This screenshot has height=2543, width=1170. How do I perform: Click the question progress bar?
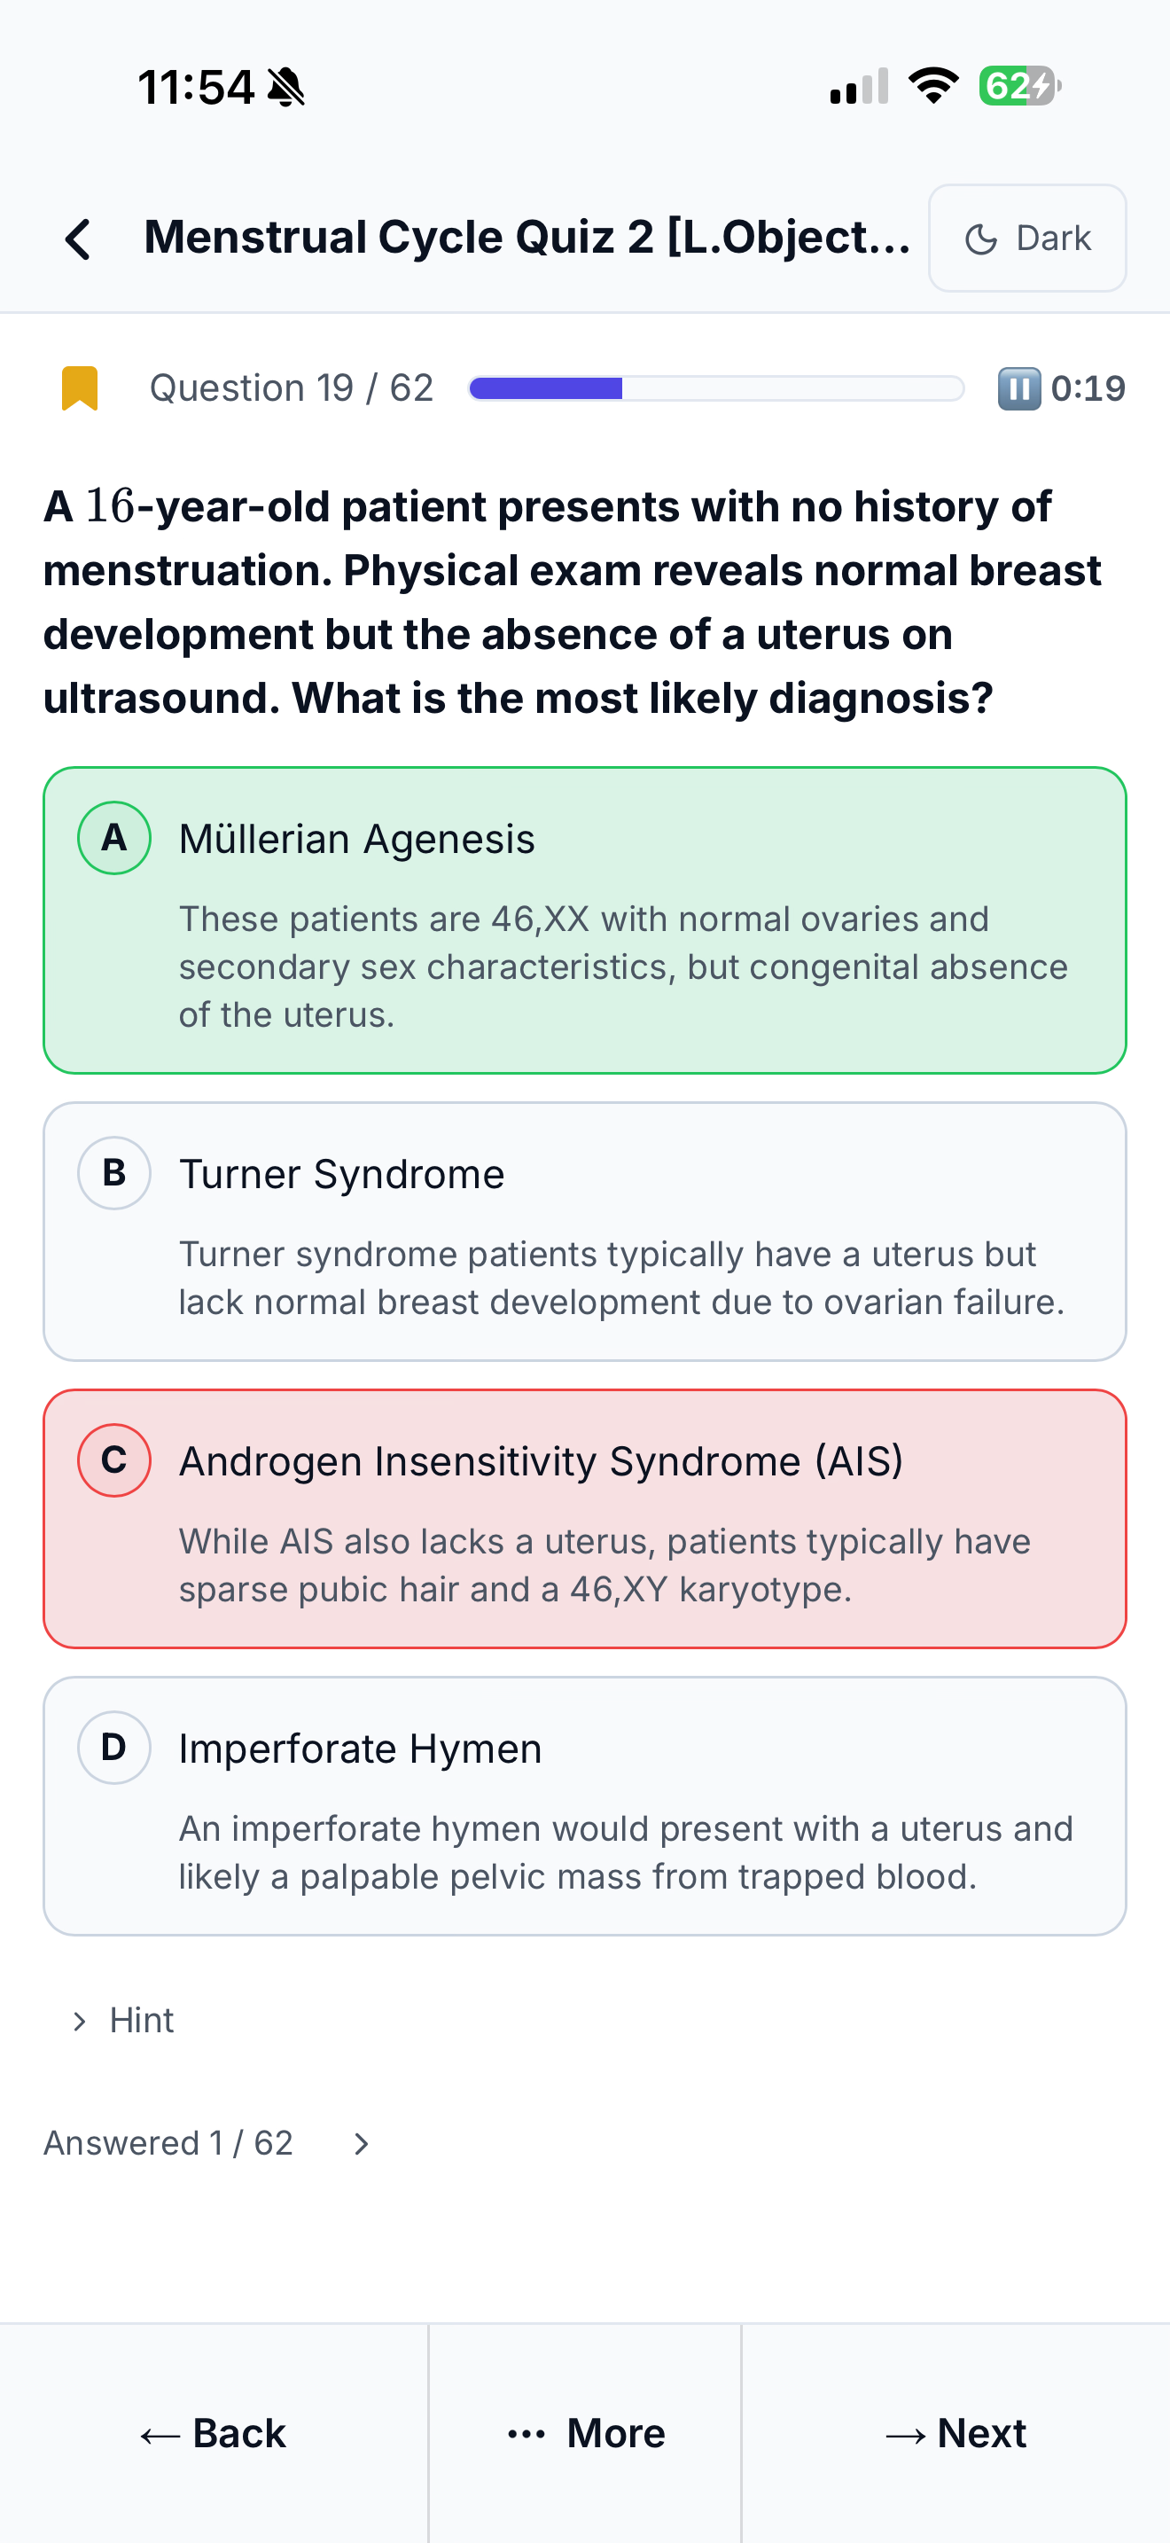[716, 388]
